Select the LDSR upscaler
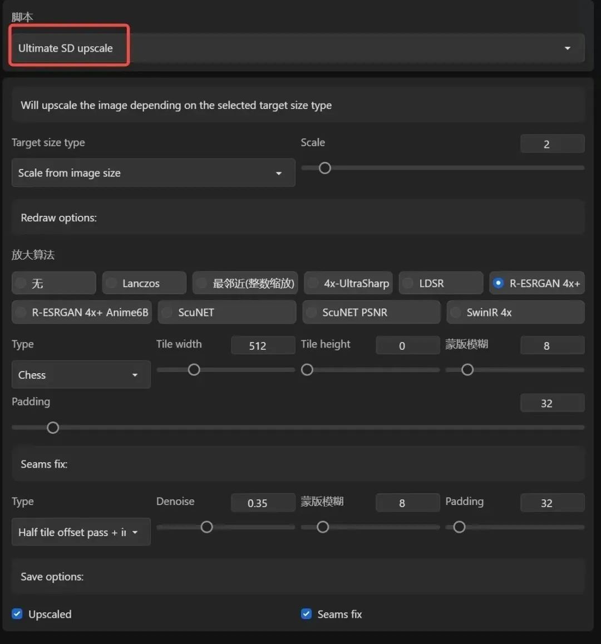This screenshot has height=644, width=601. (441, 283)
